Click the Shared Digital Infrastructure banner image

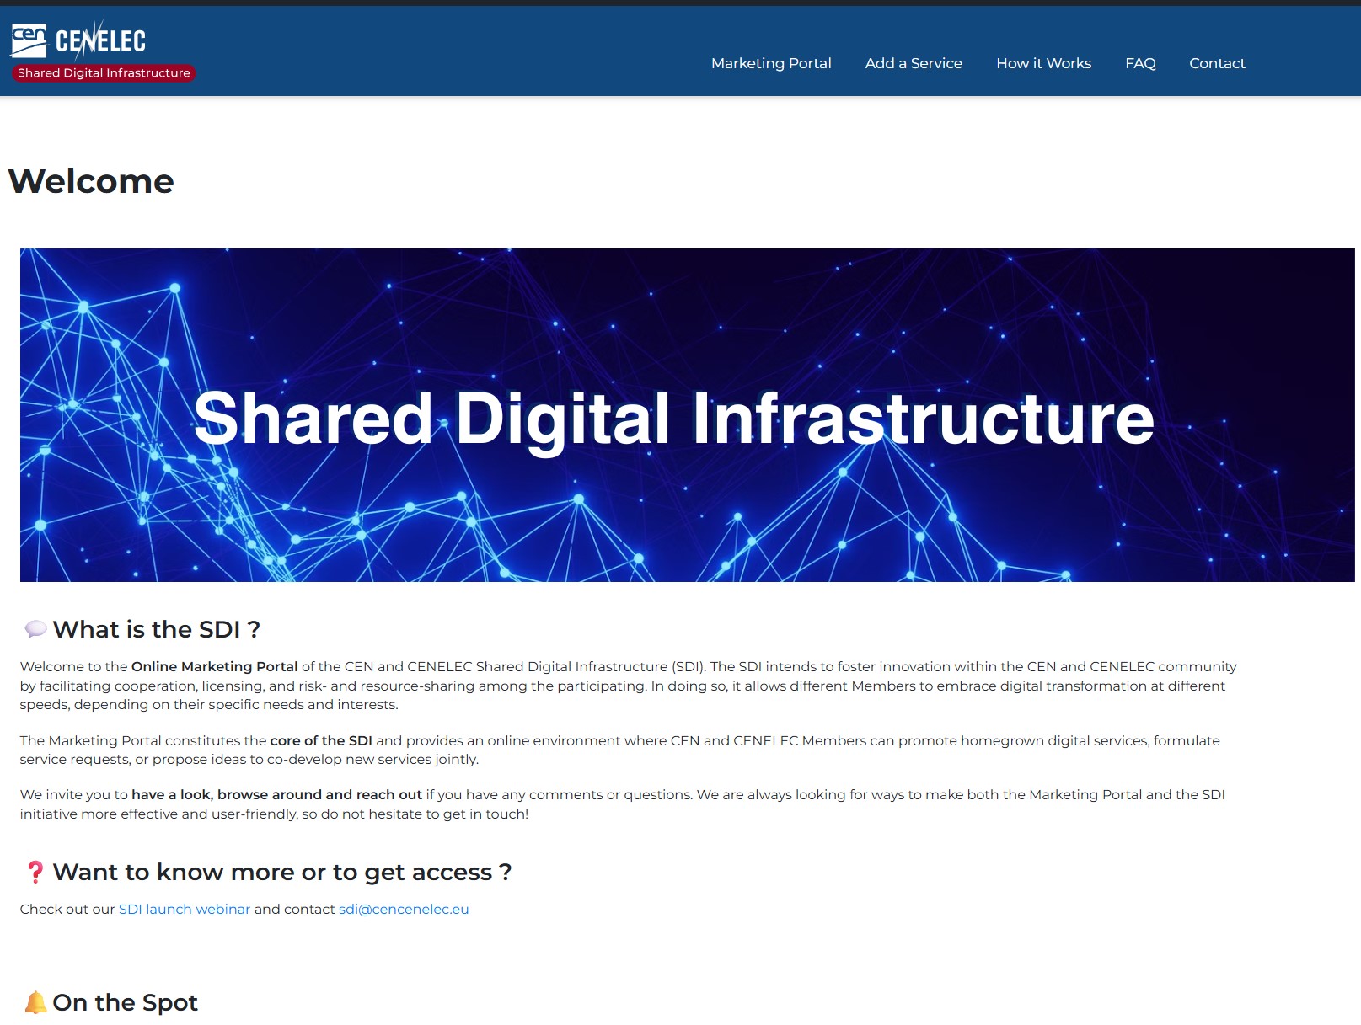686,414
